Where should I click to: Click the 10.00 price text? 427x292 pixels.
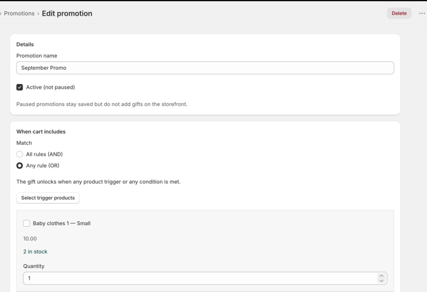click(30, 239)
